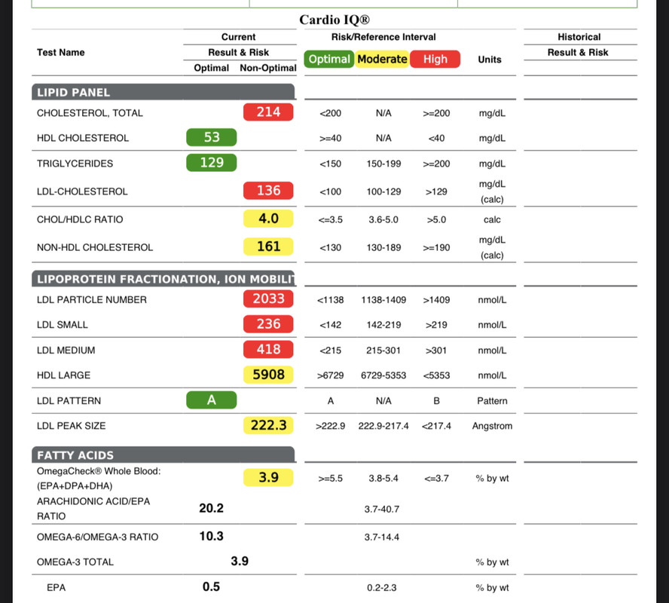This screenshot has width=669, height=603.
Task: Select the FATTY ACIDS section header
Action: click(x=163, y=455)
